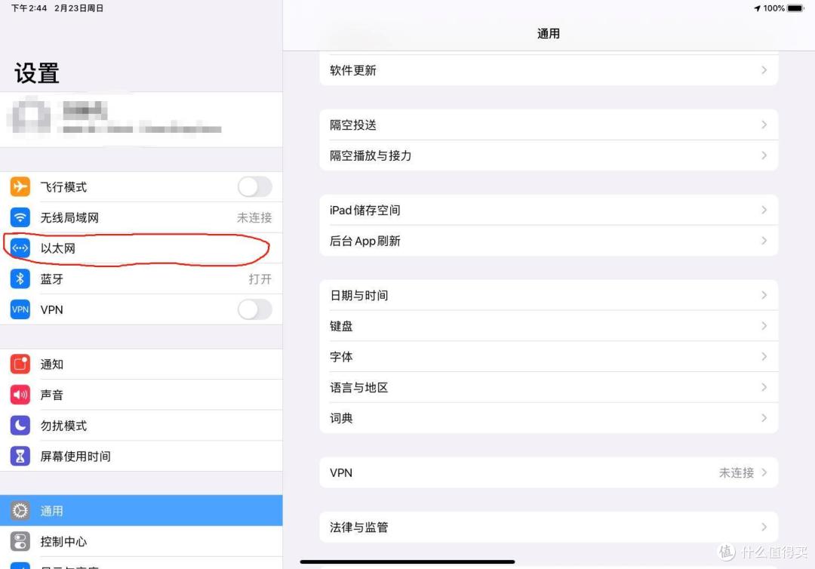Viewport: 815px width, 569px height.
Task: Tap 未连接 status on right VPN row
Action: coord(736,472)
